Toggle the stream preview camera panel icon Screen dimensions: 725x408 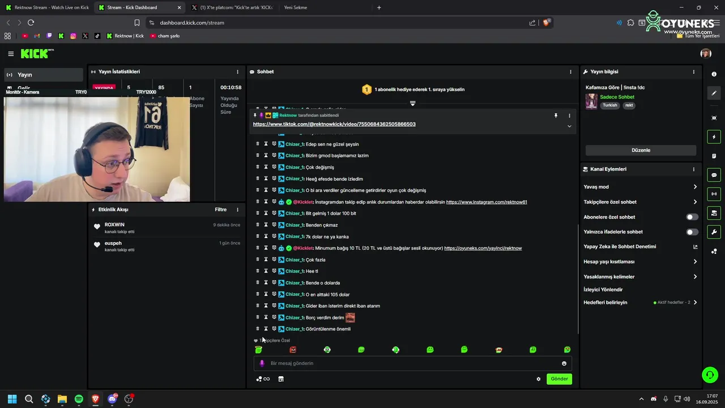(714, 213)
